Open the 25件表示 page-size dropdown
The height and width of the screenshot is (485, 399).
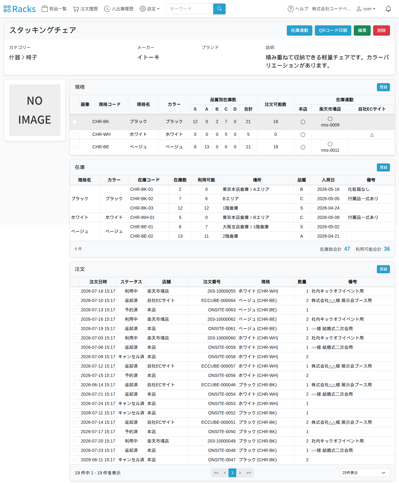pyautogui.click(x=364, y=473)
